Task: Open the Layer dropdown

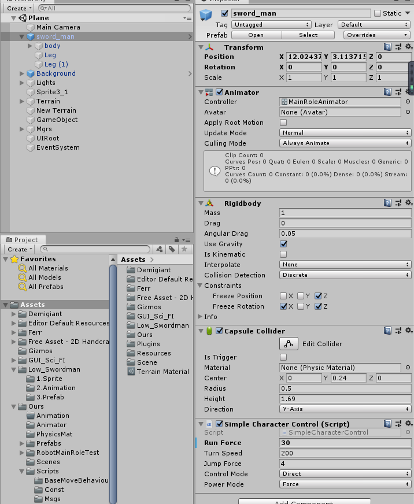Action: tap(374, 25)
